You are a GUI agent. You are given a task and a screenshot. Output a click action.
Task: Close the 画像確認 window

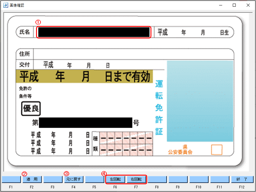click(x=248, y=5)
